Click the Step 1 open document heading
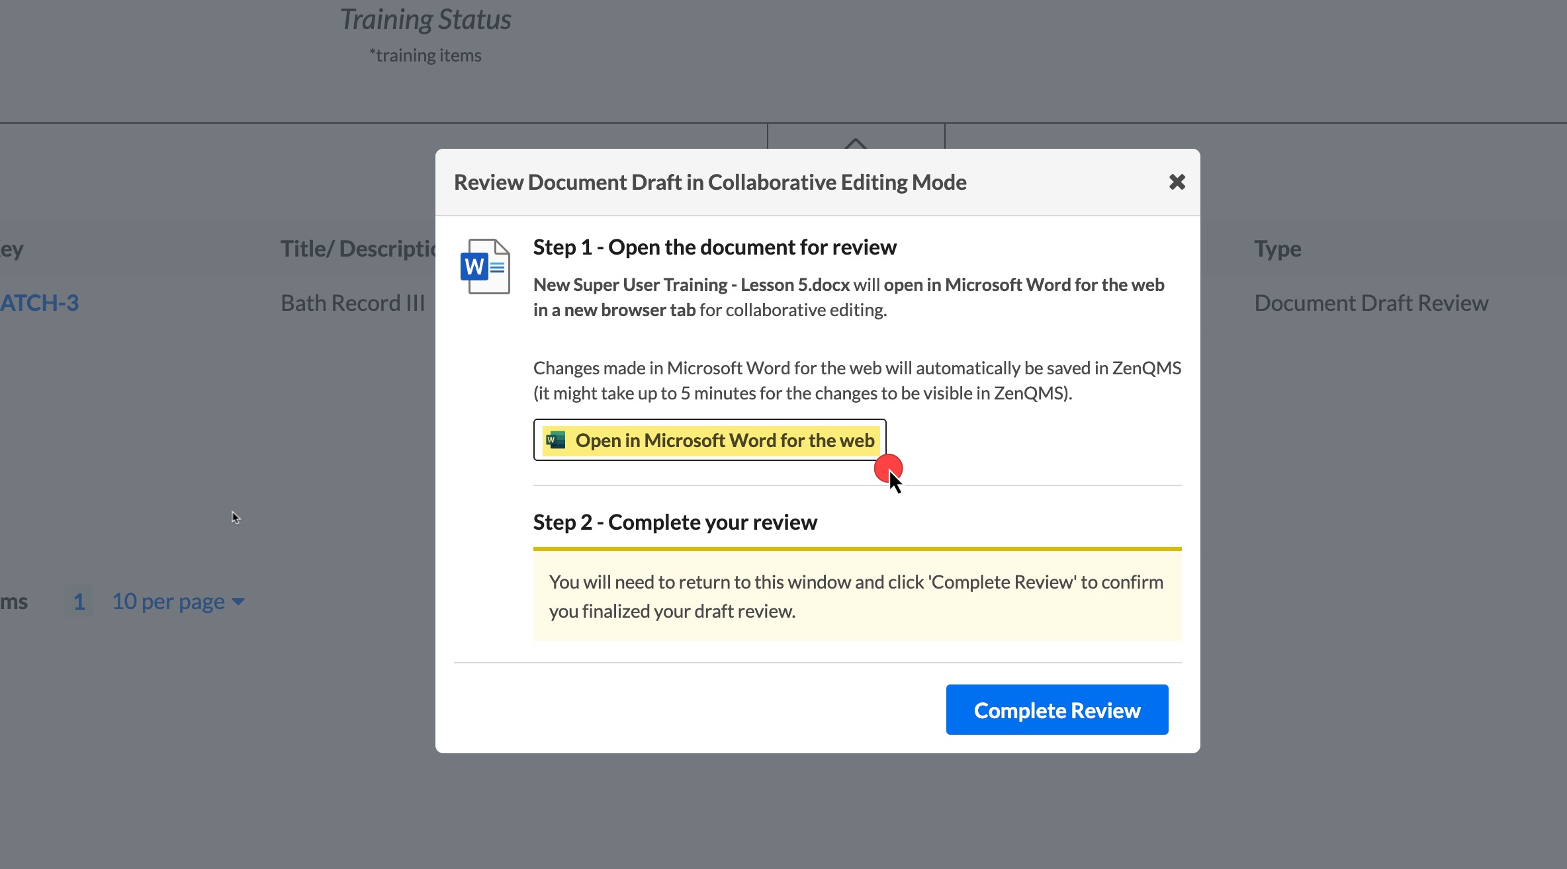Screen dimensions: 1567x869 click(x=715, y=247)
